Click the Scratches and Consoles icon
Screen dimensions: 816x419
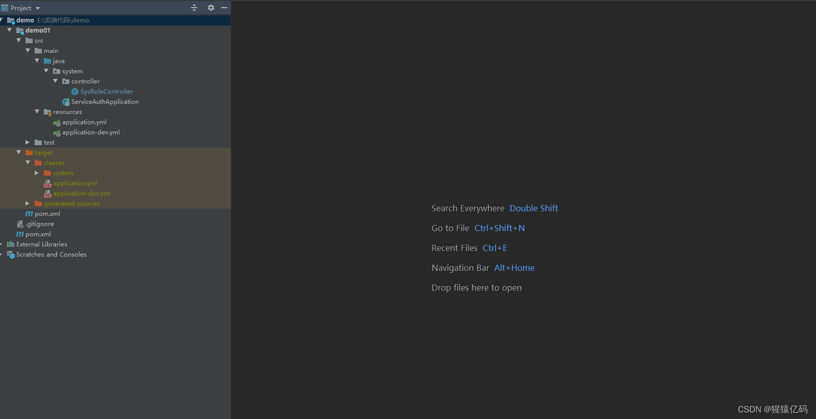coord(11,255)
